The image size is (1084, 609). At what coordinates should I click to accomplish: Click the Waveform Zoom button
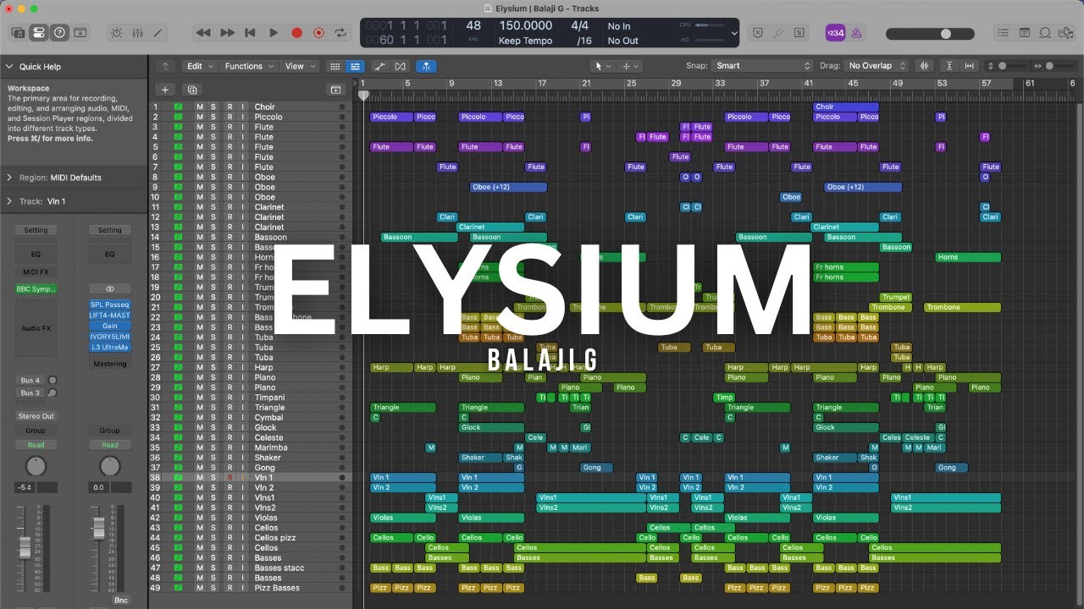coord(924,66)
